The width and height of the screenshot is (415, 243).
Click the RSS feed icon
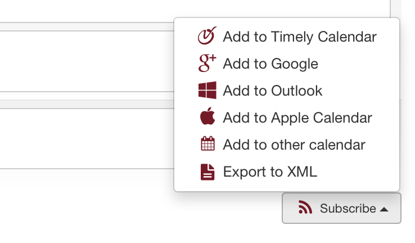(x=305, y=207)
